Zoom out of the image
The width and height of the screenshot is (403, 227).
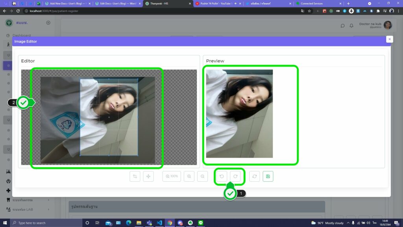[x=203, y=177]
